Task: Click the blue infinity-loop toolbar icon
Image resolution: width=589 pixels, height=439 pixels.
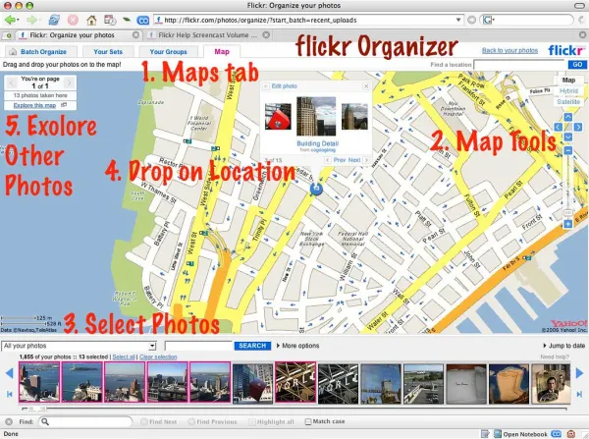Action: (x=142, y=21)
